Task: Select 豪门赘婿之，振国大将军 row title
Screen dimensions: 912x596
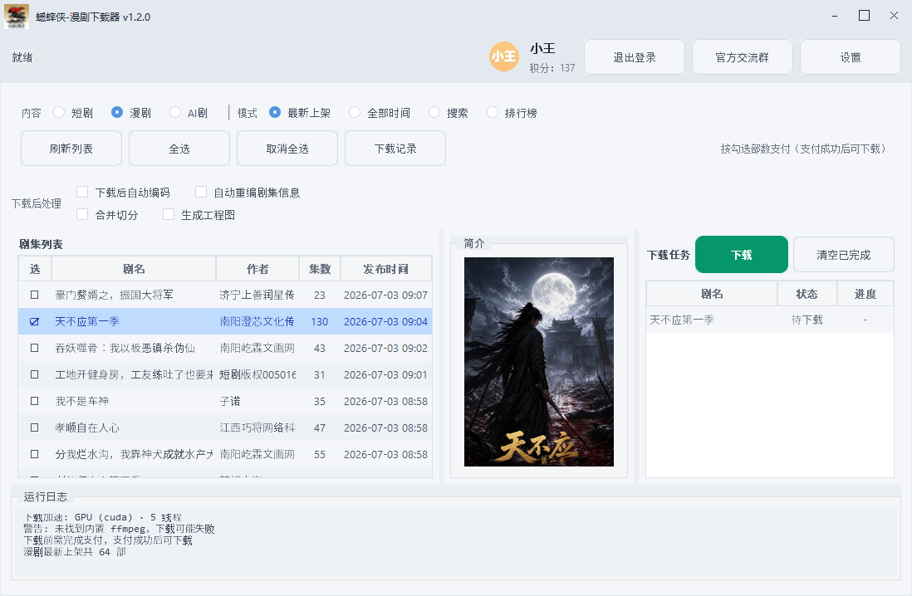Action: pyautogui.click(x=114, y=295)
